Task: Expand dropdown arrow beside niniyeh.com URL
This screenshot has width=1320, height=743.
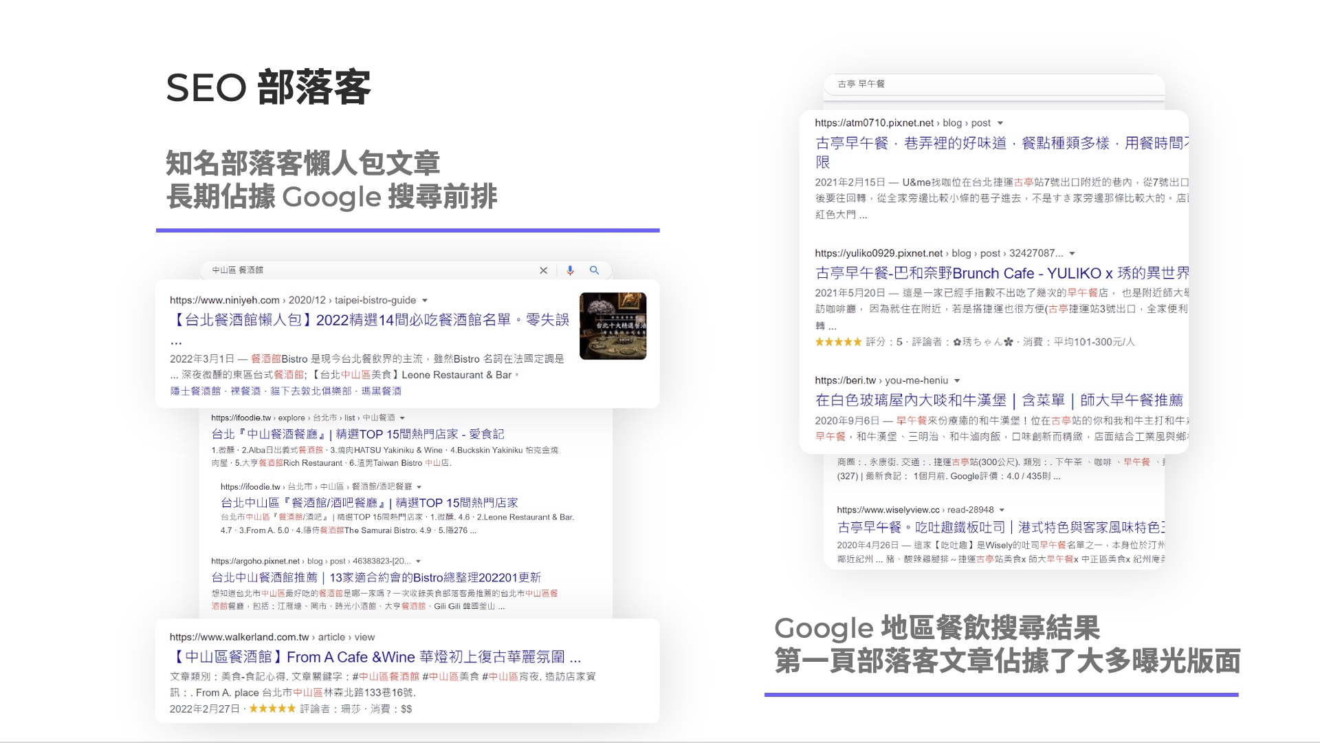Action: (425, 301)
